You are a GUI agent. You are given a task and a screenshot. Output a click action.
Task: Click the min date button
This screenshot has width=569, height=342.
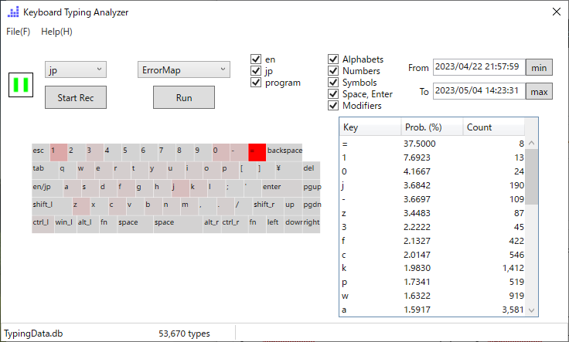pyautogui.click(x=539, y=67)
